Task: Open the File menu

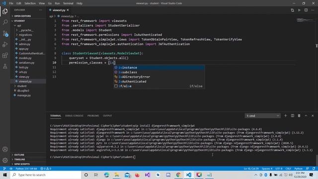Action: (11, 3)
